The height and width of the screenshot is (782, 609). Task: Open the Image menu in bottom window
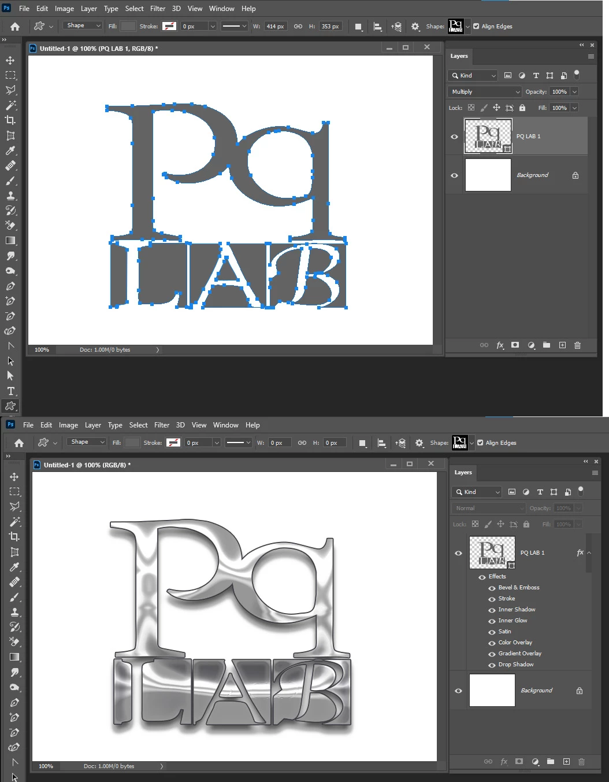click(x=68, y=425)
